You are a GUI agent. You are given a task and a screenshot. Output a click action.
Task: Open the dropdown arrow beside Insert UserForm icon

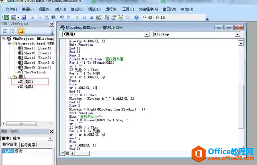click(18, 17)
